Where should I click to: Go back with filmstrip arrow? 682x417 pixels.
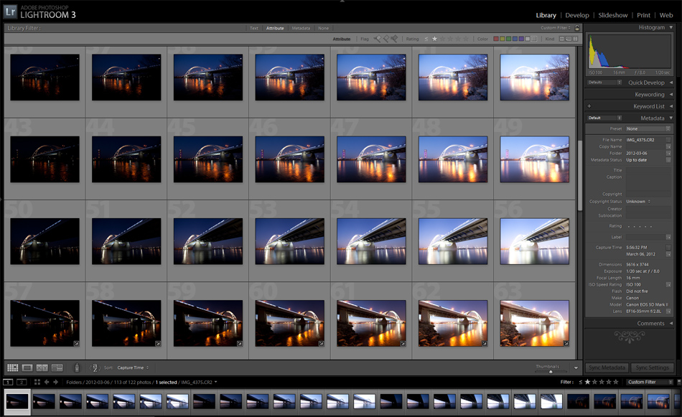click(47, 383)
